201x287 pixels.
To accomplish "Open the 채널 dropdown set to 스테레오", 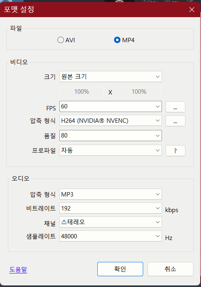I will tap(110, 222).
